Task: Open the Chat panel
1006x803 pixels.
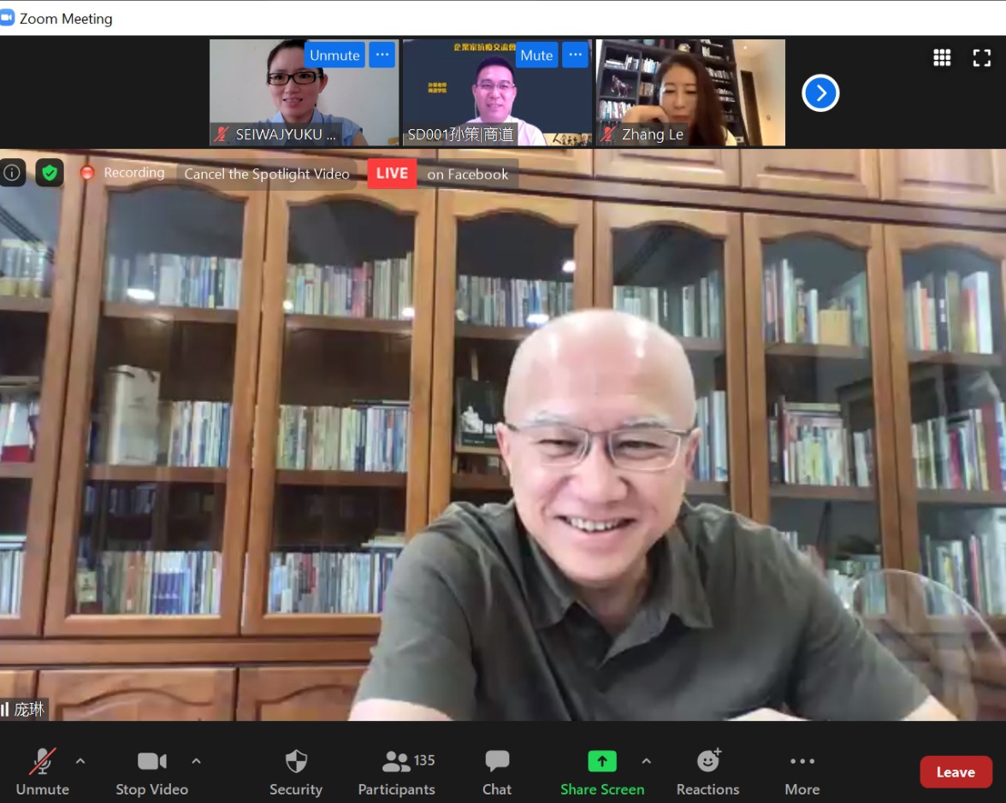Action: (497, 771)
